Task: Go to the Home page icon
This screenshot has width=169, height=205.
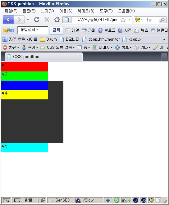Action: (57, 20)
